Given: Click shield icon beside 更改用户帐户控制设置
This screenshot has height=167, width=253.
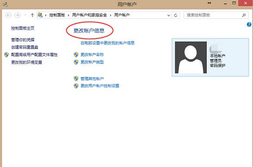Looking at the screenshot, I should tap(76, 86).
